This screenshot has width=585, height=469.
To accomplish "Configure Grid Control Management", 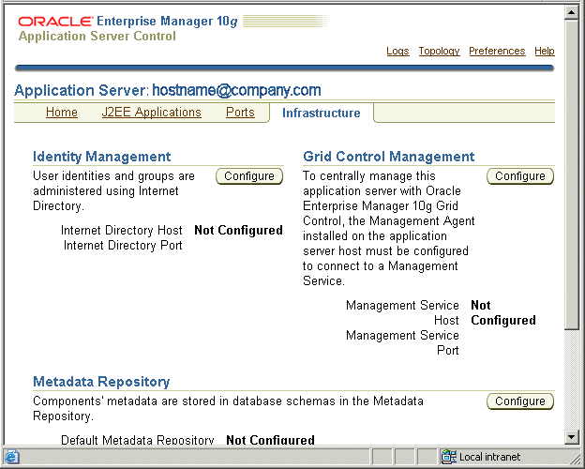I will [x=520, y=176].
